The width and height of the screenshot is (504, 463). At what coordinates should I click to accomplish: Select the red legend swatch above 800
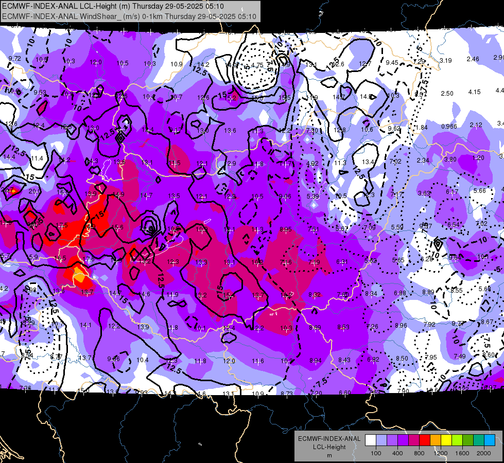point(425,440)
